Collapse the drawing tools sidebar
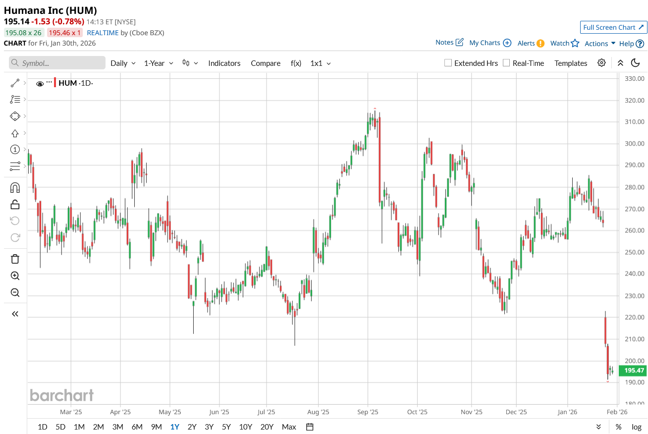Screen dimensions: 648x434 [x=15, y=314]
